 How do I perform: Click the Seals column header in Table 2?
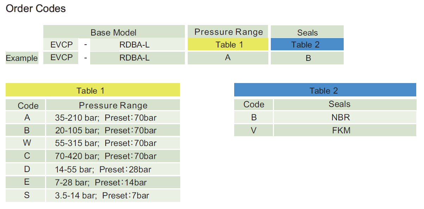coord(339,104)
